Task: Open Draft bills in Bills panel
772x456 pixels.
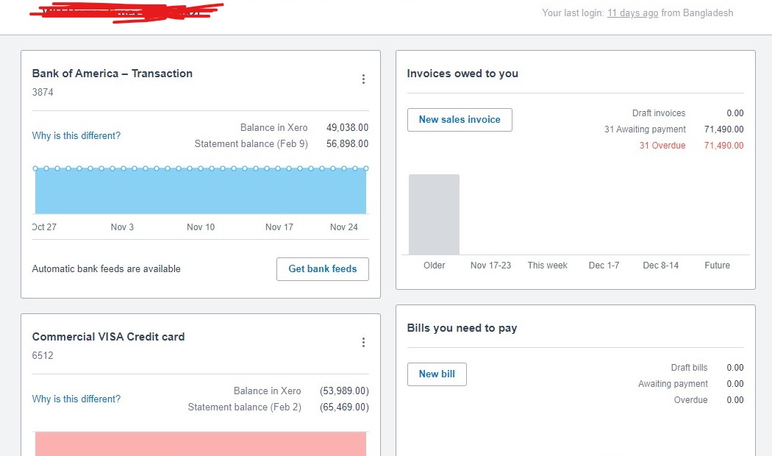Action: 689,368
